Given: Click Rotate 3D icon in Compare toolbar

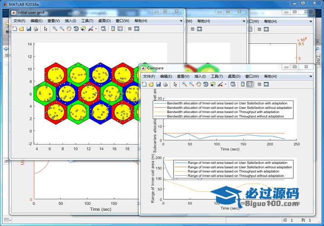Looking at the screenshot, I should tap(206, 85).
